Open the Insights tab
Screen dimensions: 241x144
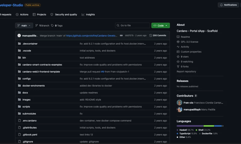point(88,14)
